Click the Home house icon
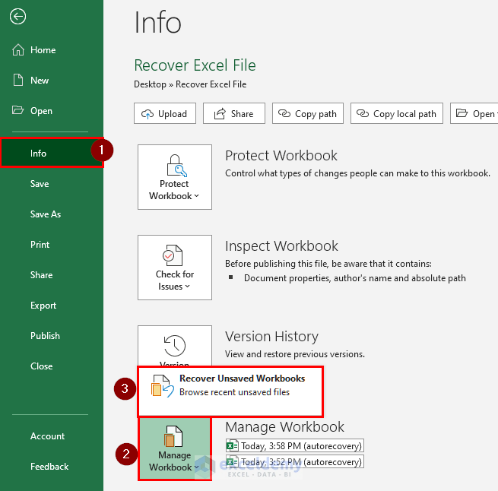This screenshot has height=491, width=498. [18, 50]
